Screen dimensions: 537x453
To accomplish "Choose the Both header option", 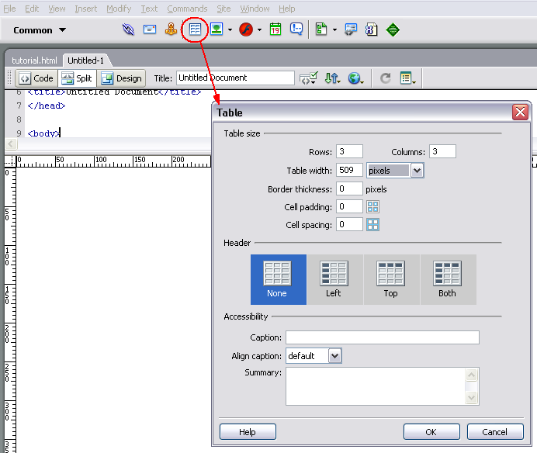I will [x=447, y=279].
